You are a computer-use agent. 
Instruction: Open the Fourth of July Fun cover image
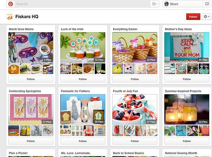point(135,109)
